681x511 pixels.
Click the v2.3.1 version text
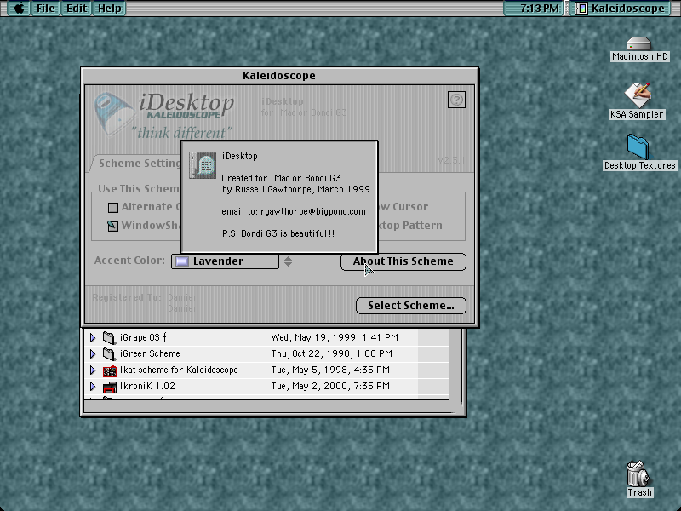pos(451,160)
